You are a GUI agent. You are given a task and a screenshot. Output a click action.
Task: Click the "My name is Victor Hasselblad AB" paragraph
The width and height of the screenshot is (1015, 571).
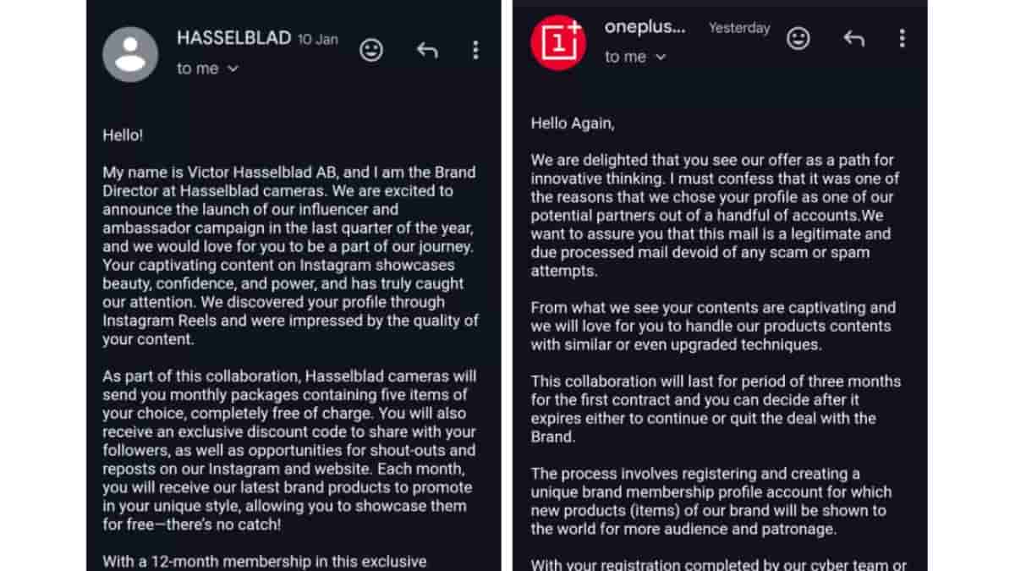[x=290, y=255]
